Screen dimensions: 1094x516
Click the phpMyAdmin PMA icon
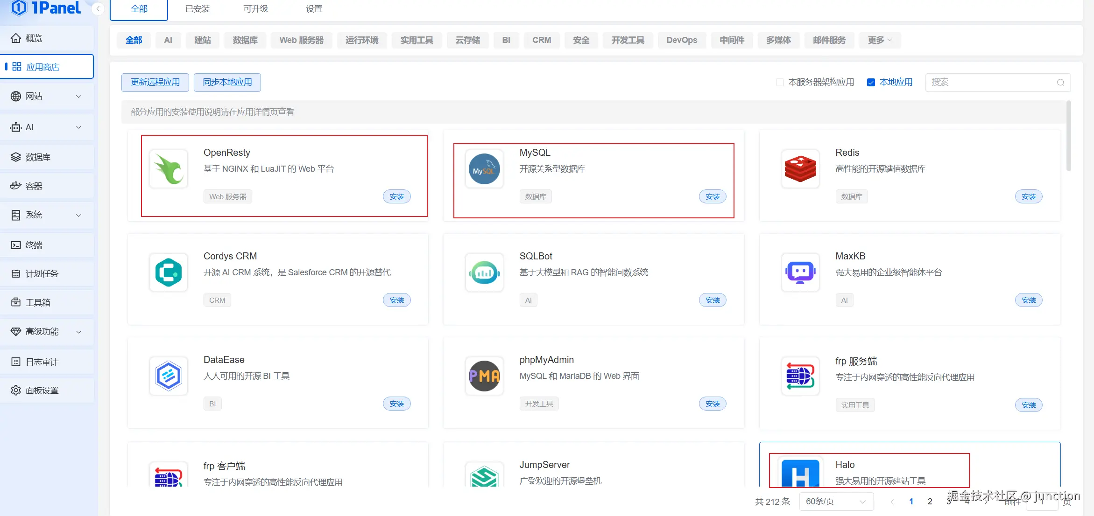(x=484, y=376)
